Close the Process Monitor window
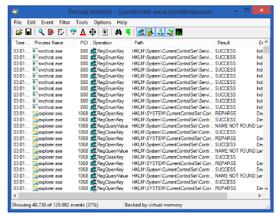This screenshot has width=276, height=216. click(261, 10)
